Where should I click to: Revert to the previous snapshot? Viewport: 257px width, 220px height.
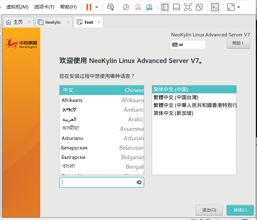pyautogui.click(x=138, y=7)
